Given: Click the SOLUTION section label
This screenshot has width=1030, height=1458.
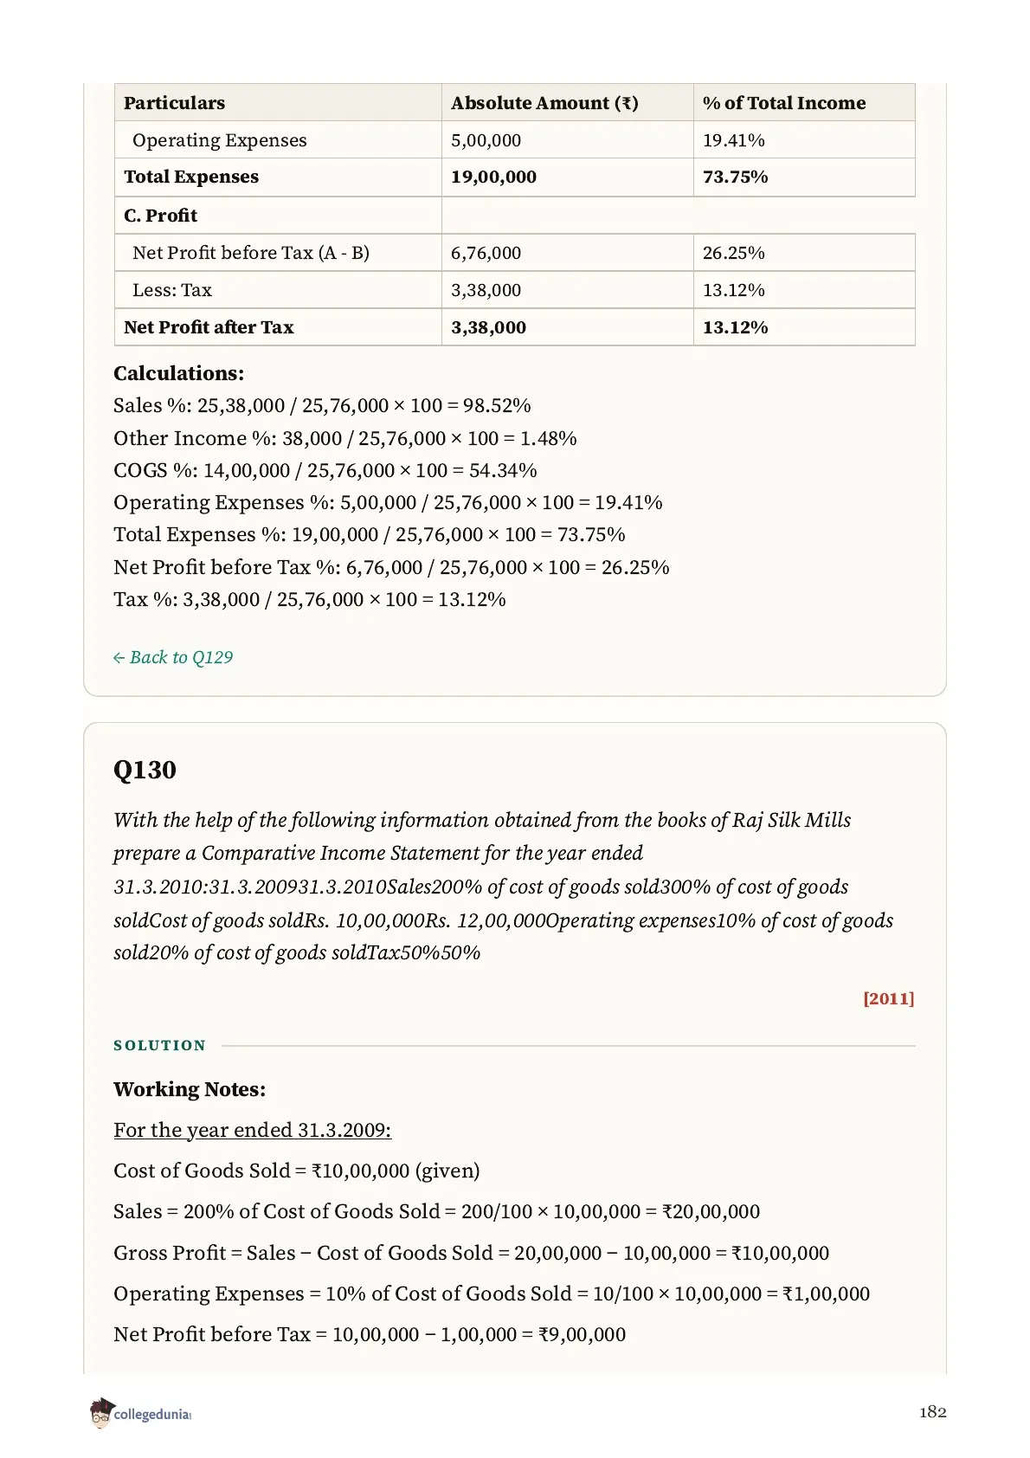Looking at the screenshot, I should coord(159,1045).
